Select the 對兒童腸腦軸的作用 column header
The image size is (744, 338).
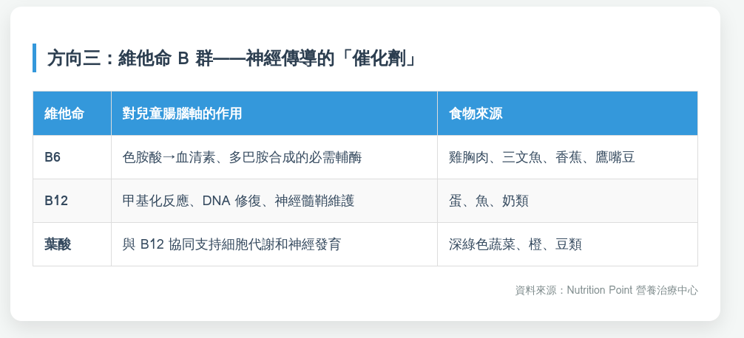point(182,114)
